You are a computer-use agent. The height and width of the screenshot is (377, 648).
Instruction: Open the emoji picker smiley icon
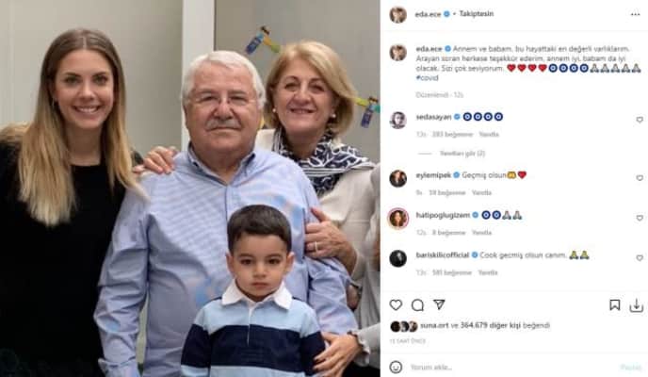pos(396,367)
